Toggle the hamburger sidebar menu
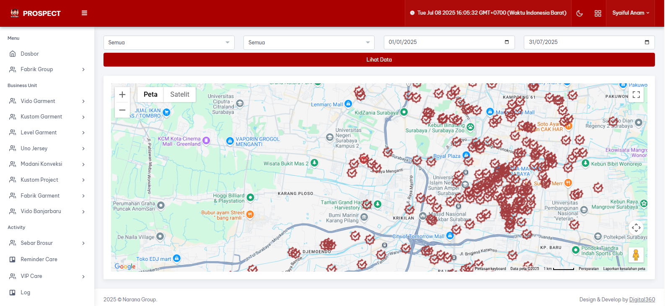 [x=84, y=13]
